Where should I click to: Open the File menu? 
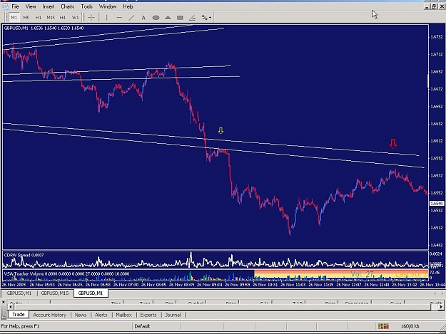coord(16,6)
